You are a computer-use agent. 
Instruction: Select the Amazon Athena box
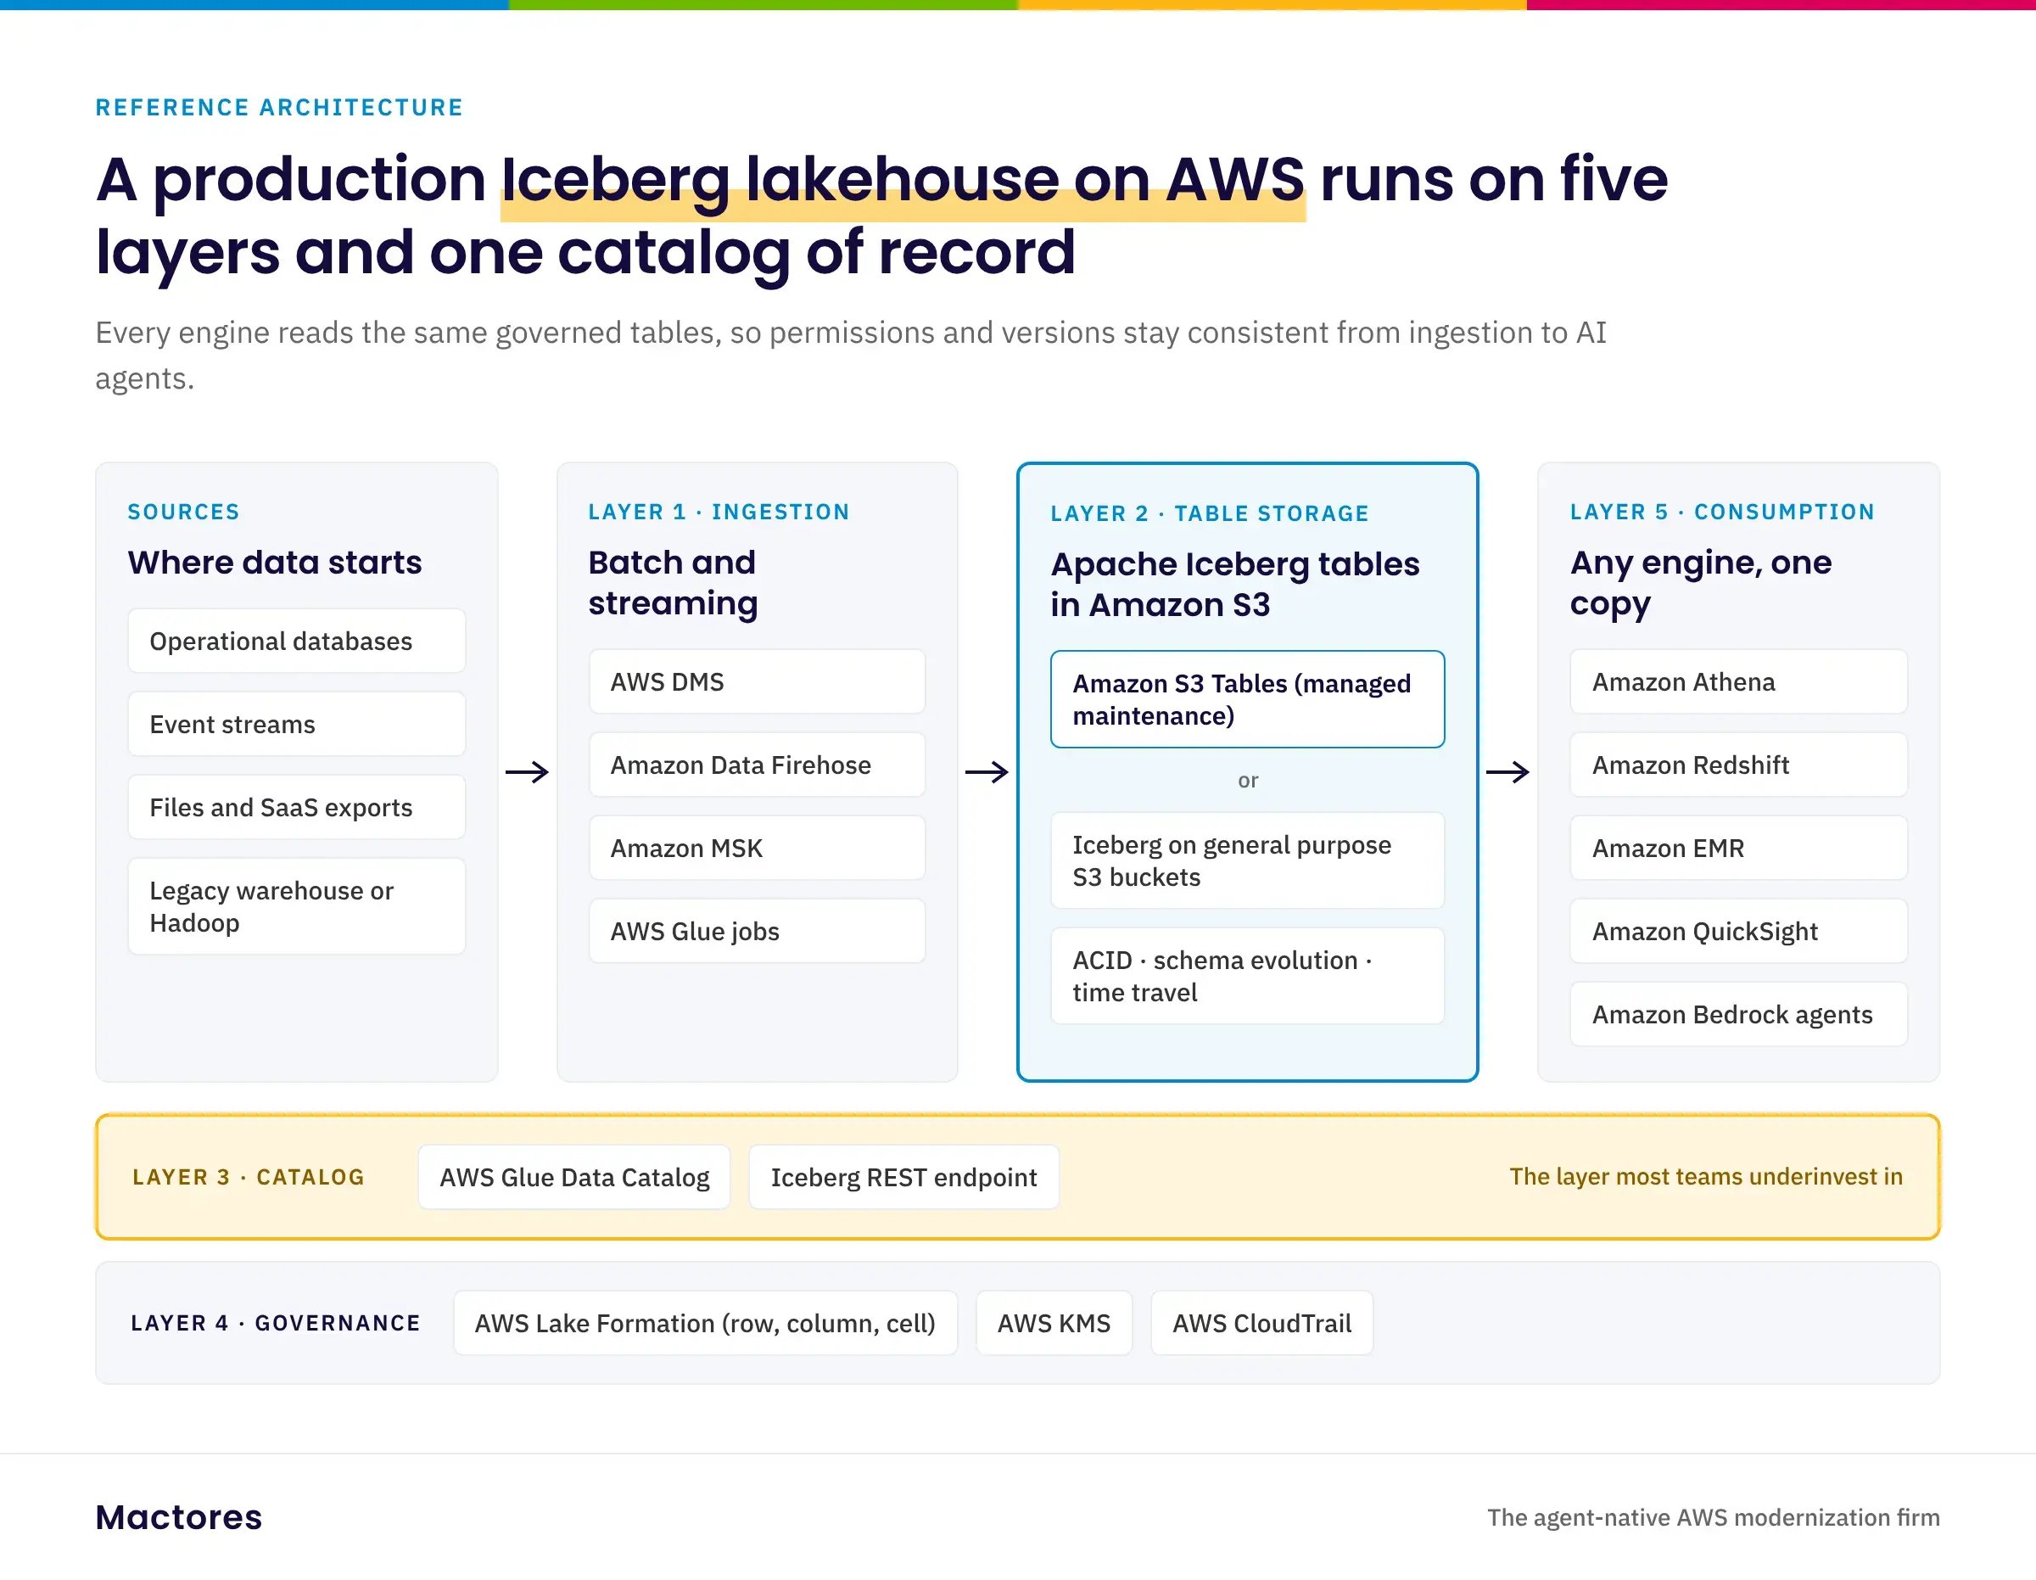pyautogui.click(x=1738, y=681)
